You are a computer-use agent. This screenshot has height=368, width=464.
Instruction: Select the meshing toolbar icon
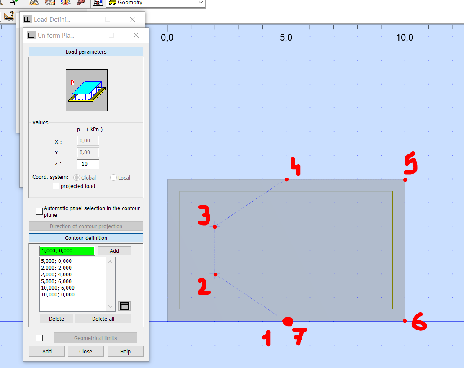(49, 3)
